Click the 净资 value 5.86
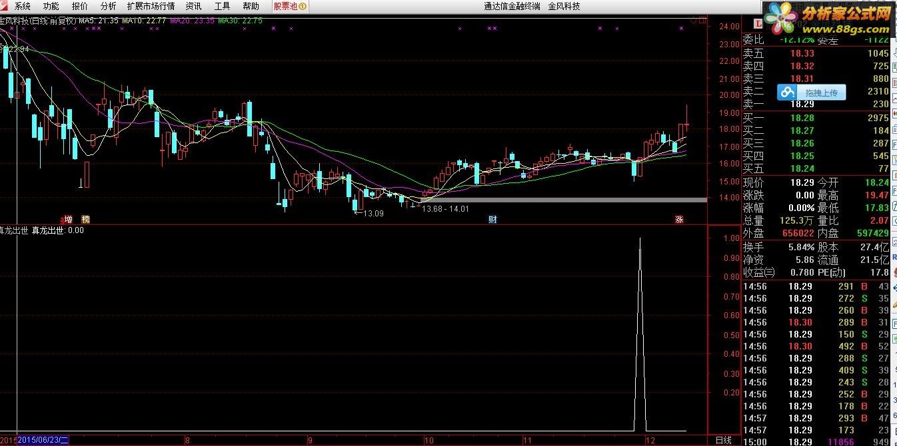This screenshot has height=446, width=897. pos(804,260)
